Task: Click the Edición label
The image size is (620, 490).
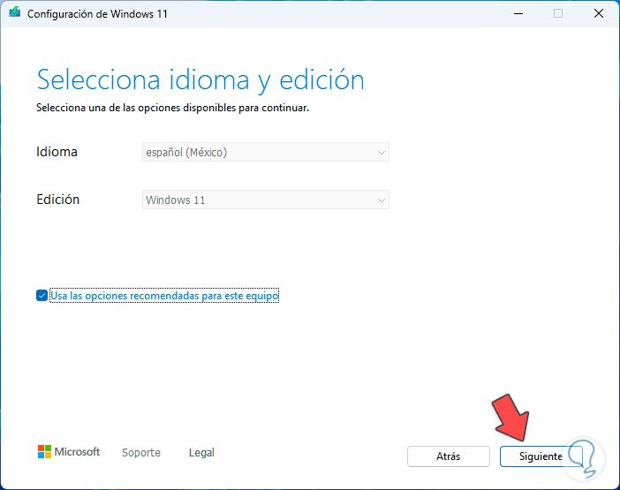Action: point(58,200)
